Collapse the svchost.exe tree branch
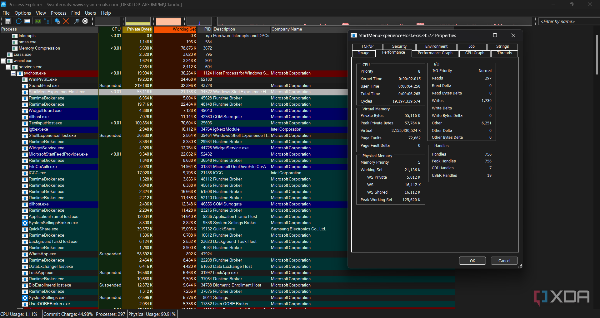Viewport: 600px width, 318px height. point(13,73)
